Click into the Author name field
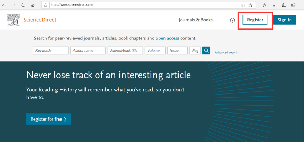This screenshot has width=304, height=142. point(88,51)
